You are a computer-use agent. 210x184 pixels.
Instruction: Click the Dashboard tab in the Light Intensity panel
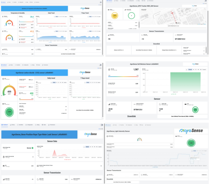pos(108,125)
